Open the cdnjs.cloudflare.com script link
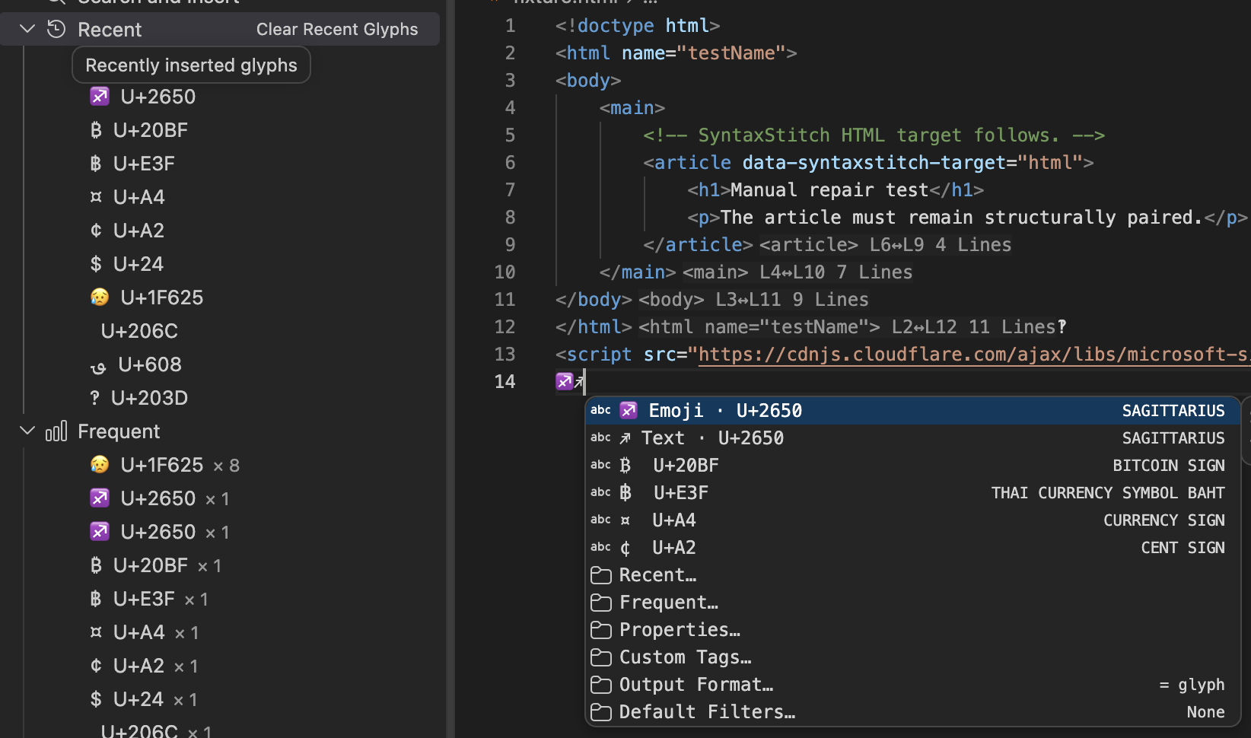 [x=974, y=355]
